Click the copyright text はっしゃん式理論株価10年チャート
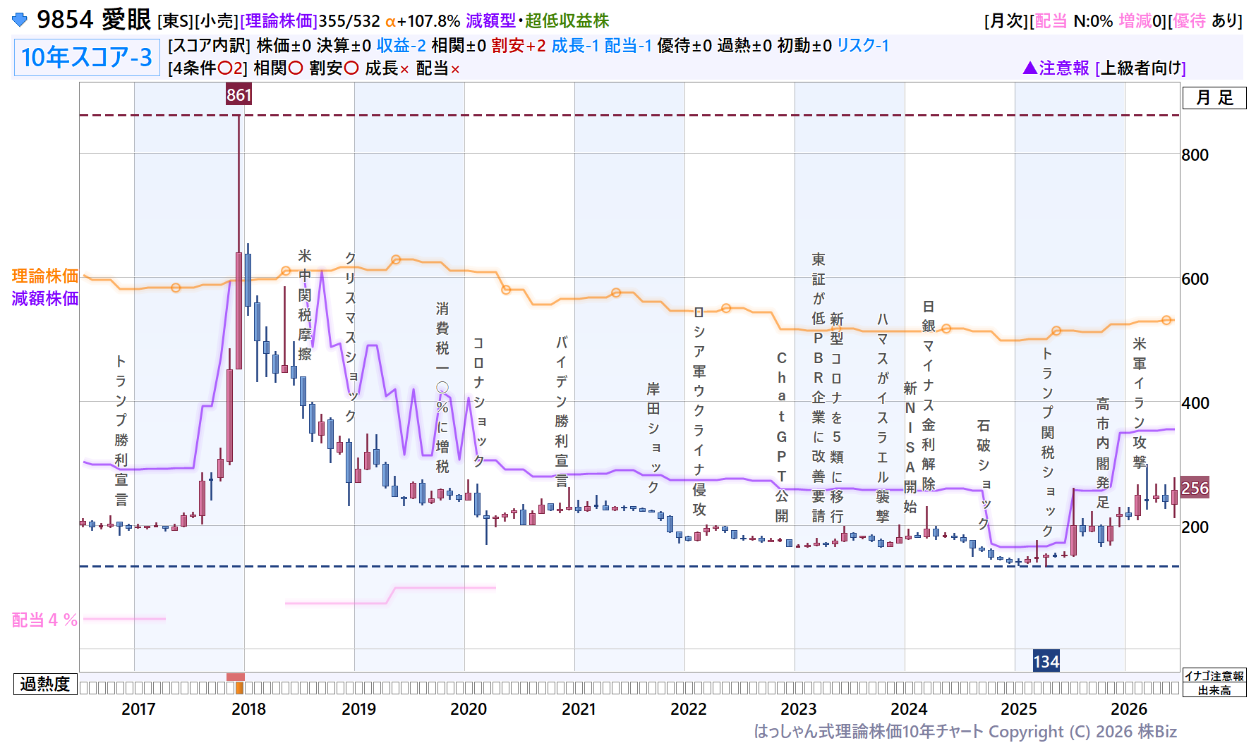Screen dimensions: 1256x743 [869, 732]
